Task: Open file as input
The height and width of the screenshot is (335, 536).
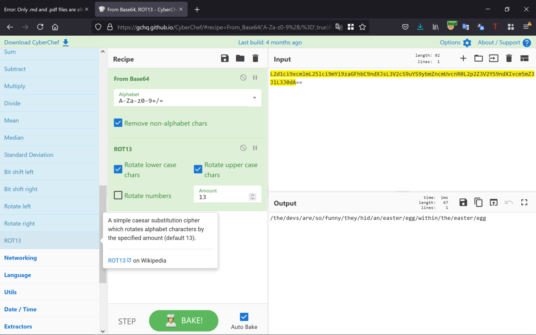Action: pos(494,58)
